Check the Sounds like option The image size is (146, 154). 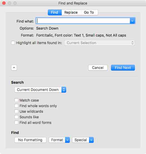(16, 117)
